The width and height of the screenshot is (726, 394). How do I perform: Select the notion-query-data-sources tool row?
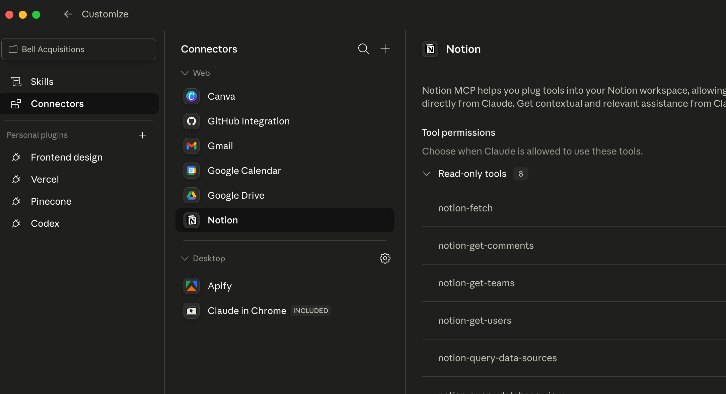point(574,358)
